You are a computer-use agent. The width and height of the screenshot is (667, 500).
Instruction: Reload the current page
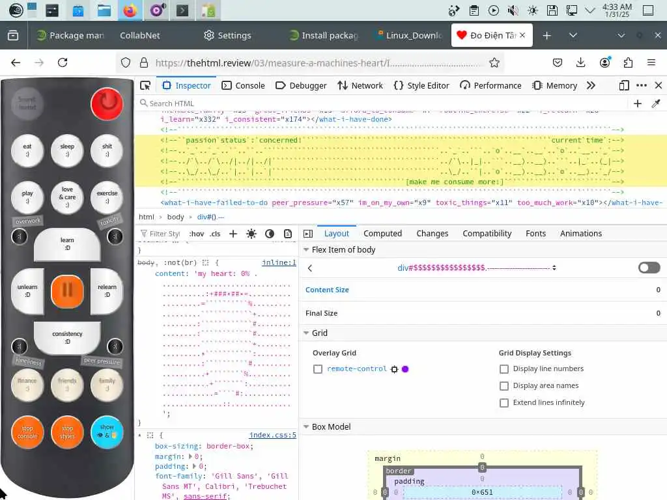click(63, 62)
